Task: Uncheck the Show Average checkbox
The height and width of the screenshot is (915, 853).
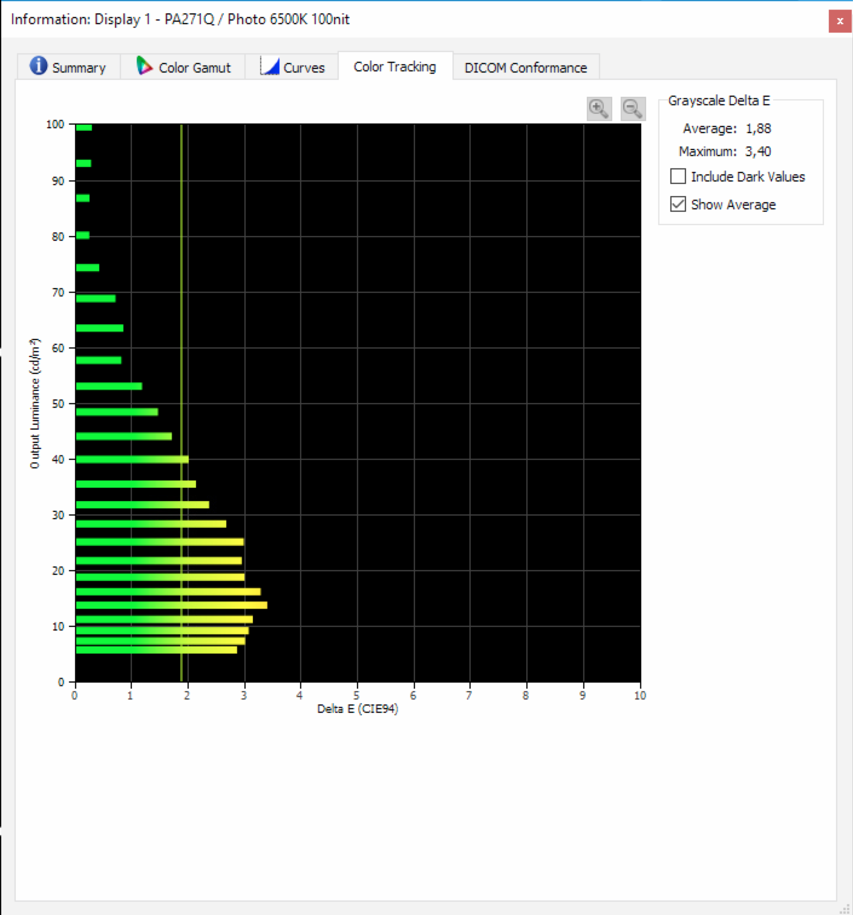Action: pyautogui.click(x=678, y=204)
